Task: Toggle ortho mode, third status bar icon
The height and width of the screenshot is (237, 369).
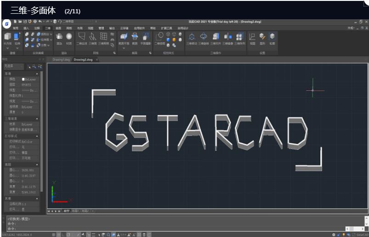Action: tap(63, 234)
